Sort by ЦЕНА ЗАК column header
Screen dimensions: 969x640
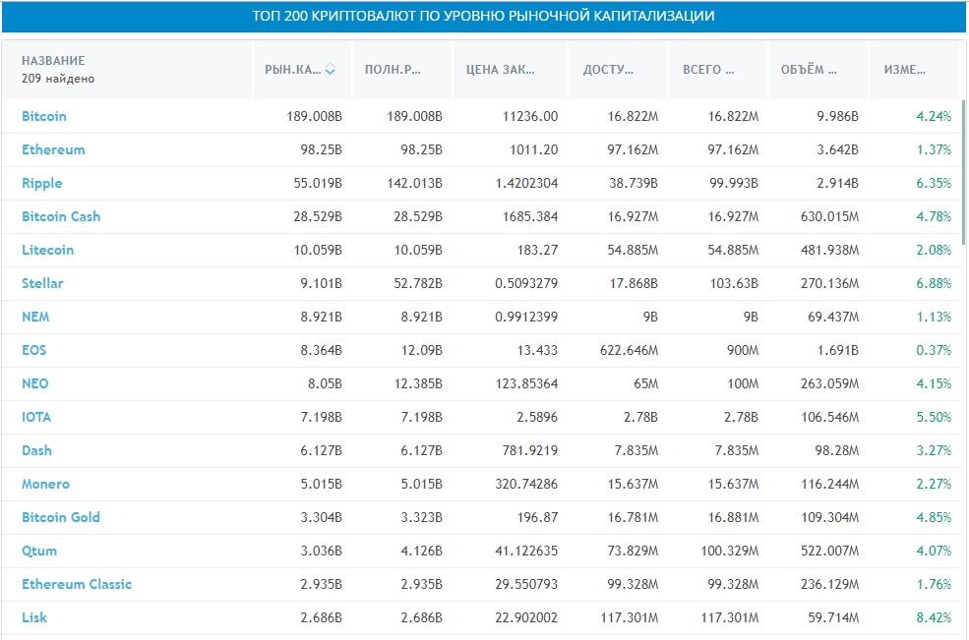(x=500, y=69)
